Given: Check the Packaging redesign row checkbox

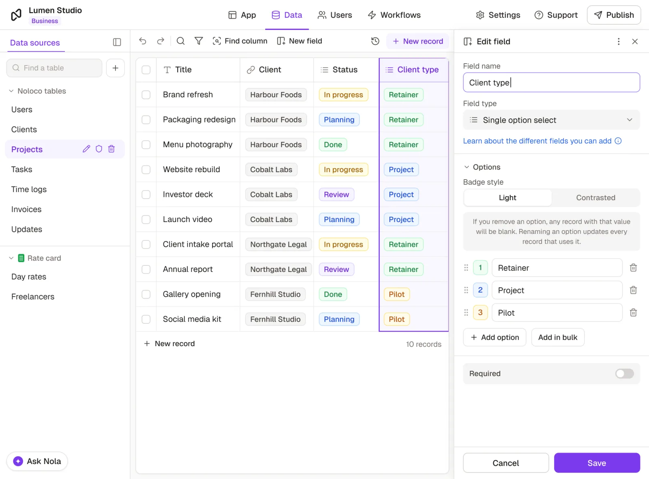Looking at the screenshot, I should (146, 120).
